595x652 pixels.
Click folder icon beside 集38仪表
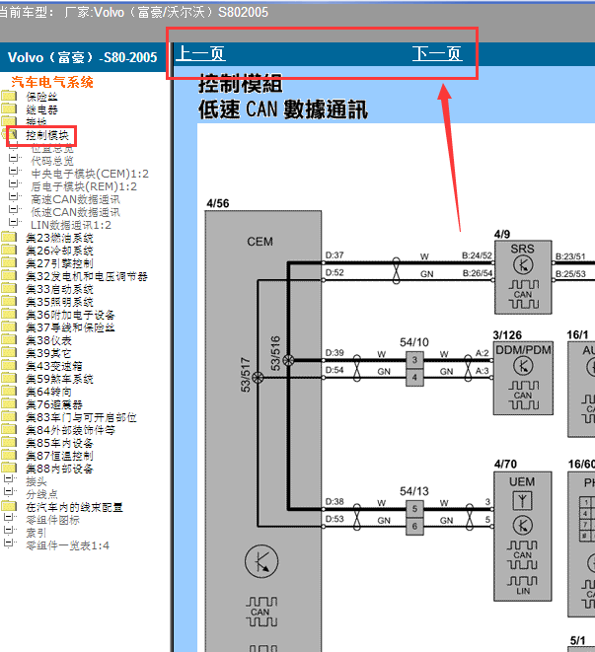[x=9, y=340]
